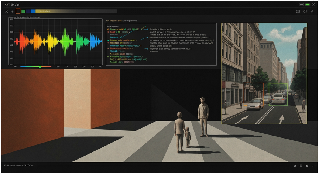Click the green handle on the waveform slider

coord(40,67)
